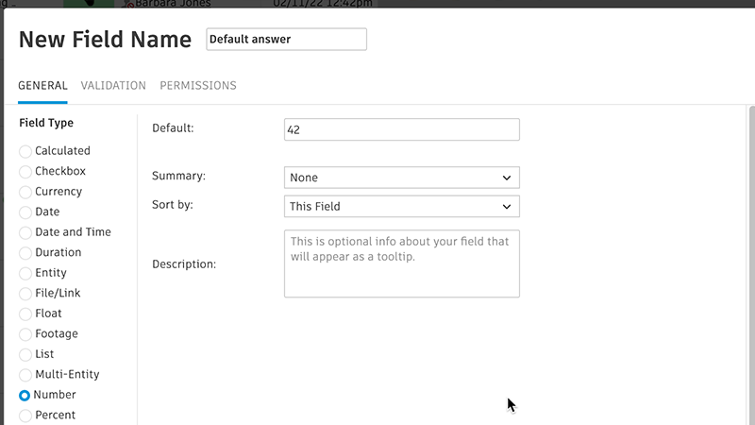Open the Permissions tab
Image resolution: width=755 pixels, height=425 pixels.
[198, 86]
